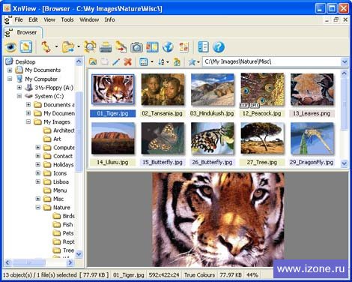
Task: Open the favorites star dropdown arrow
Action: pyautogui.click(x=198, y=62)
